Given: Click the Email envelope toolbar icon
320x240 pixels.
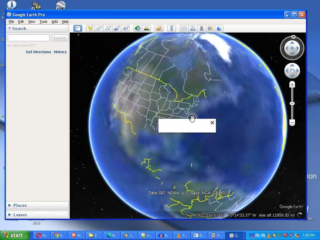Looking at the screenshot, I should pyautogui.click(x=184, y=28).
